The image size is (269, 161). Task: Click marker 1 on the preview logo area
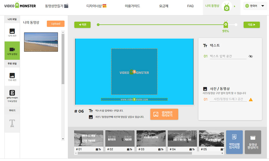(134, 72)
